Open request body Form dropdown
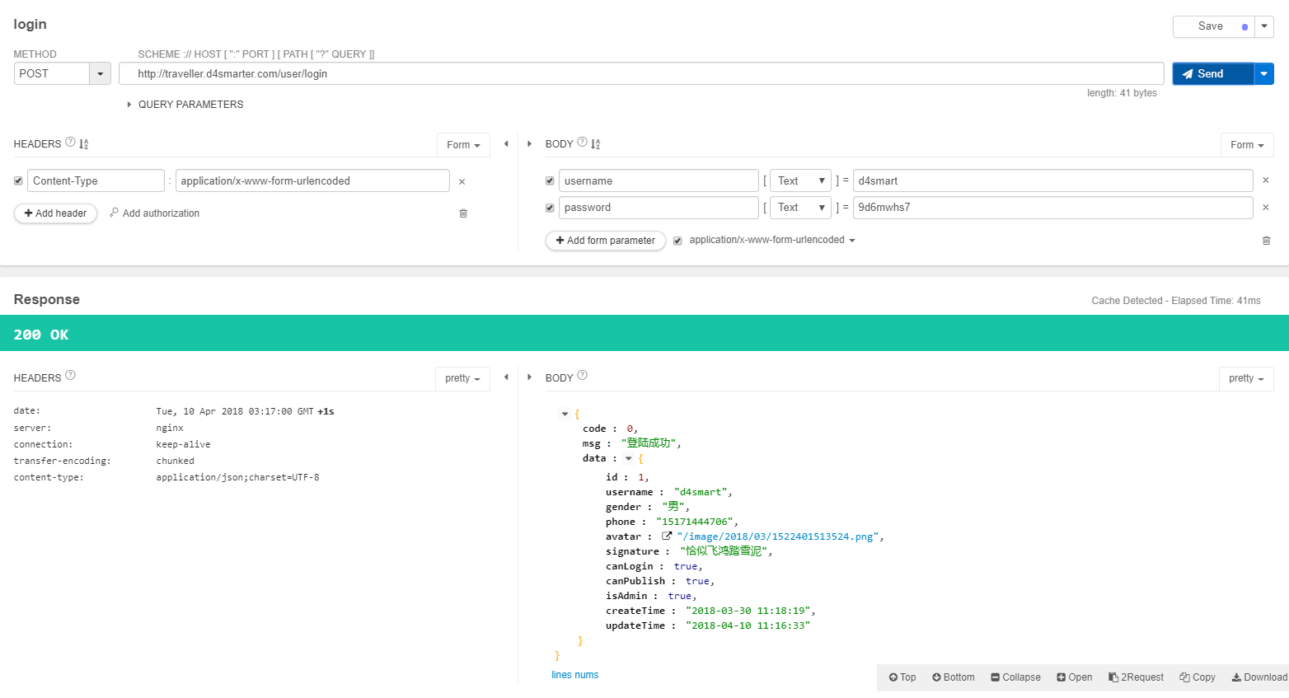The image size is (1289, 698). 1247,145
